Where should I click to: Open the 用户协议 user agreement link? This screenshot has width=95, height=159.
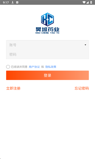point(34,67)
